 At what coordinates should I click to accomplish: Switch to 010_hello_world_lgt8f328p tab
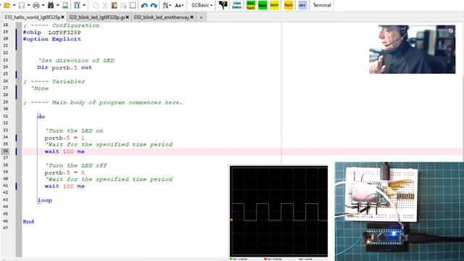point(32,17)
